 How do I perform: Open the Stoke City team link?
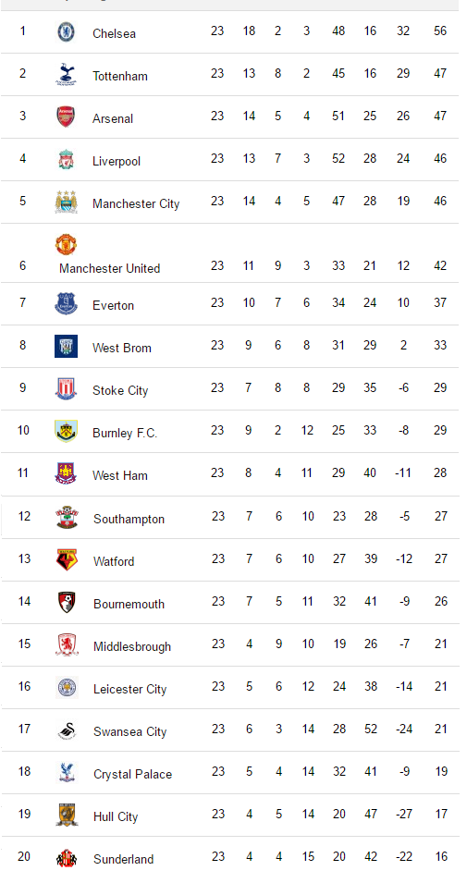(120, 390)
